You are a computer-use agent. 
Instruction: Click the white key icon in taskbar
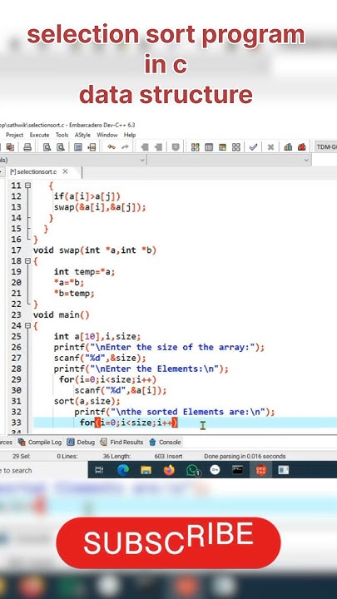(216, 470)
